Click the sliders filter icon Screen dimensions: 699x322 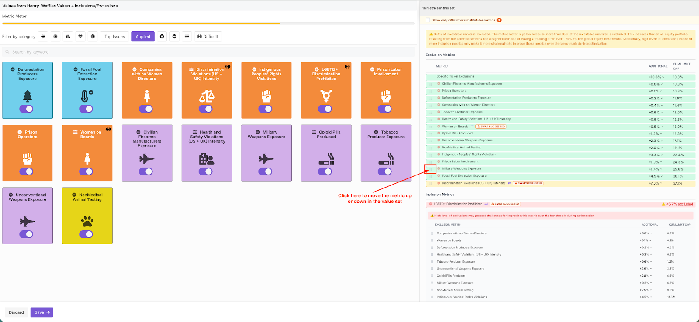pyautogui.click(x=187, y=37)
